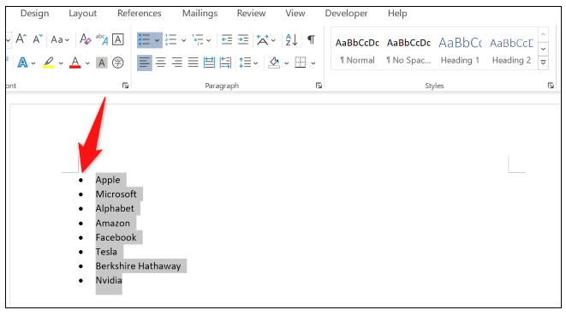566x316 pixels.
Task: Open the References tab
Action: [x=140, y=14]
